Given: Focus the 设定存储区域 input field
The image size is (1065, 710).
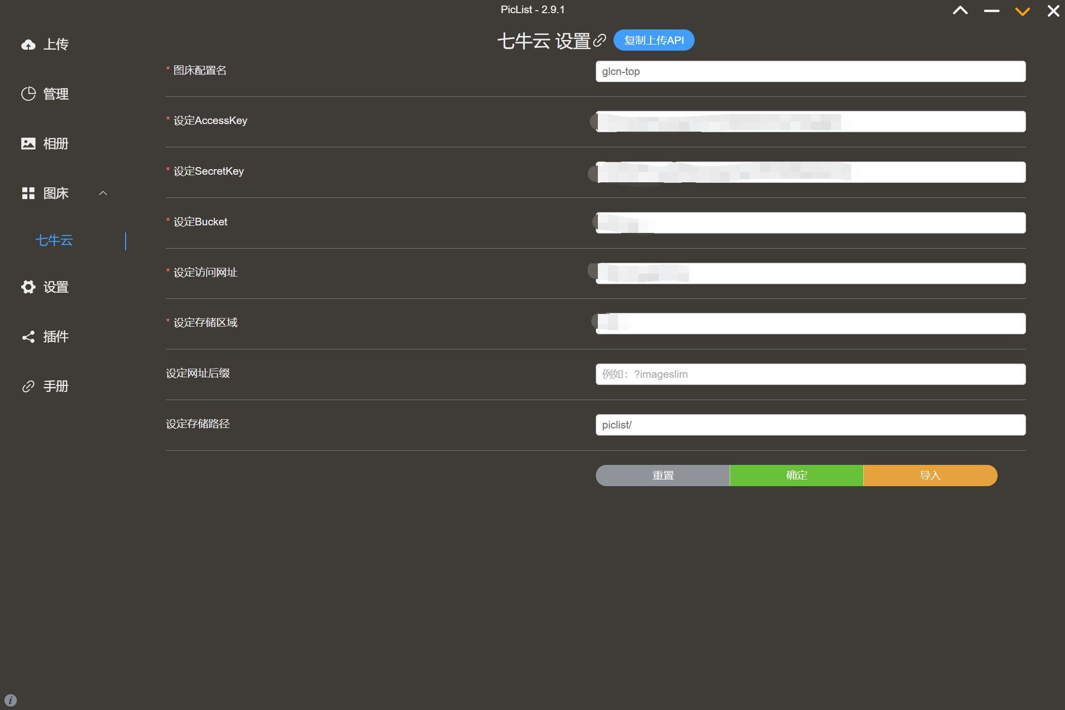Looking at the screenshot, I should click(811, 324).
